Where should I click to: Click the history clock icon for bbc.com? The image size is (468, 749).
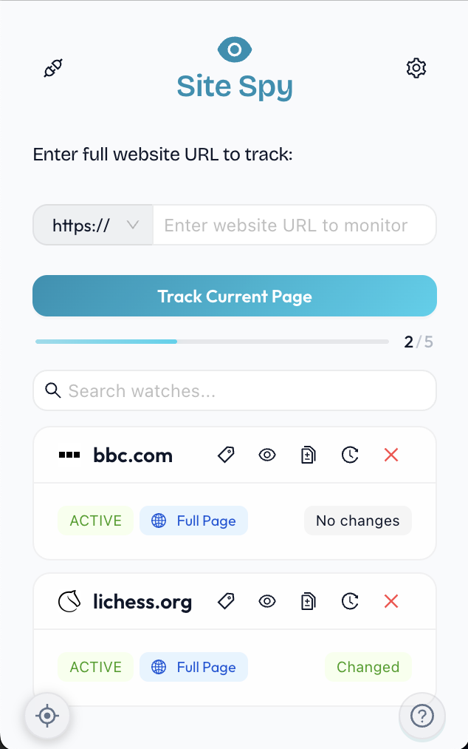[x=350, y=455]
